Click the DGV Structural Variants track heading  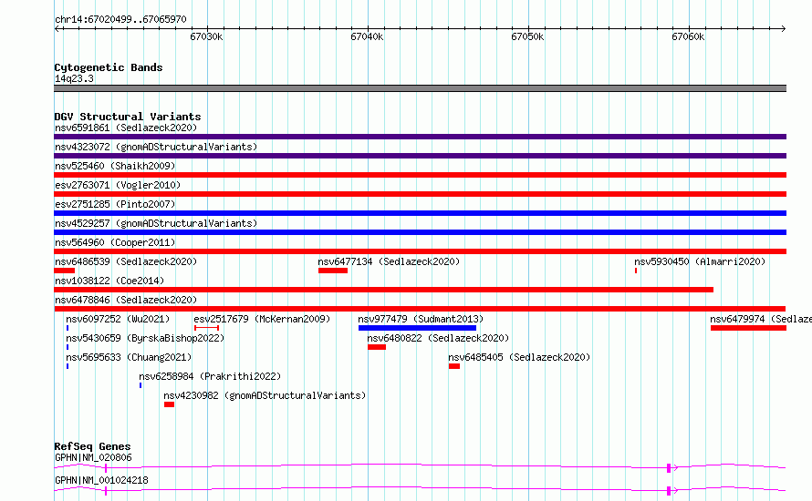coord(128,117)
